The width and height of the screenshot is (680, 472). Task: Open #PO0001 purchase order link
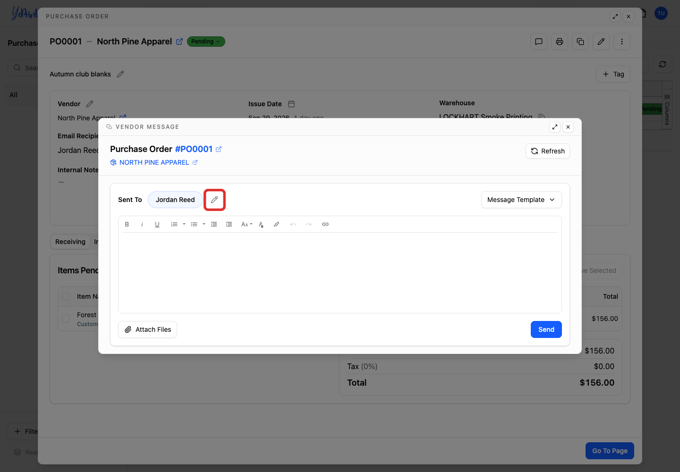click(x=194, y=149)
